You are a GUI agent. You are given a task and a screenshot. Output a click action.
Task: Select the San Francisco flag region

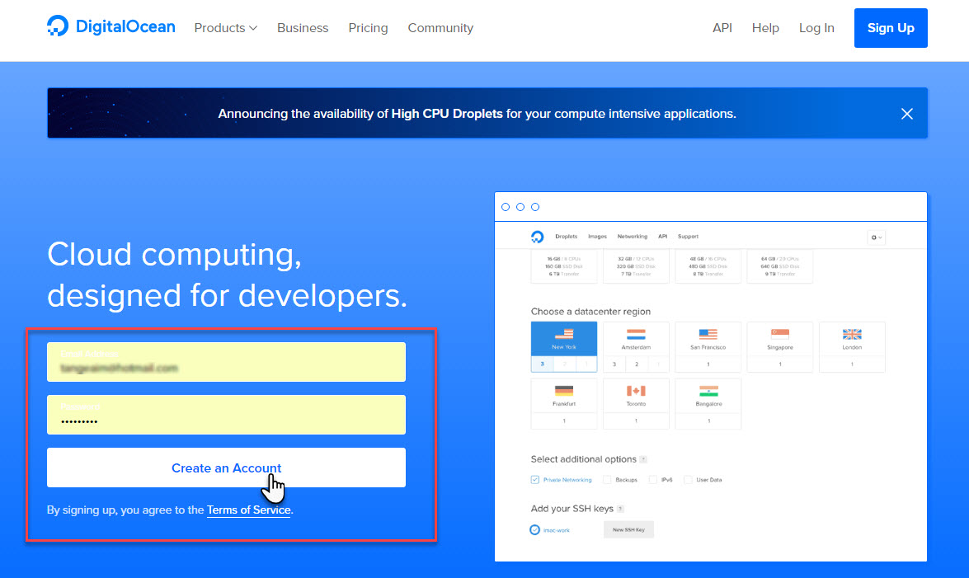tap(708, 347)
